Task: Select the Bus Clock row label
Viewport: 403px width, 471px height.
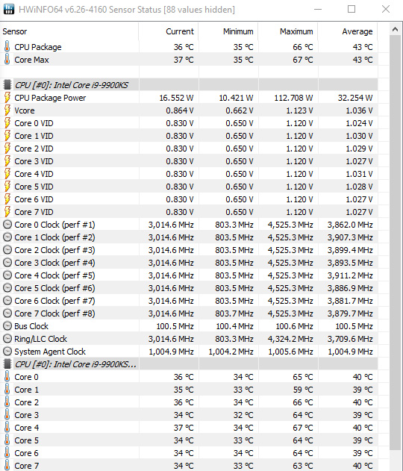Action: [x=31, y=326]
